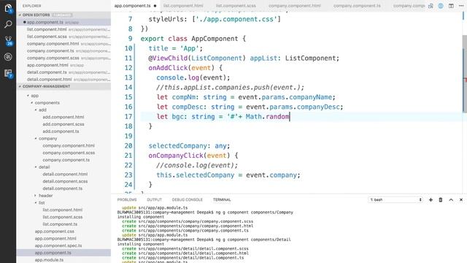Screen dimensions: 467x263
Task: Switch to the list.component.html editor tab
Action: coord(183,6)
